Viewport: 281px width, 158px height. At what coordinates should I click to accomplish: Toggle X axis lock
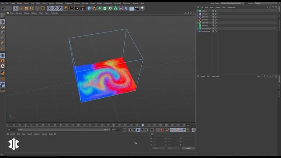point(50,8)
